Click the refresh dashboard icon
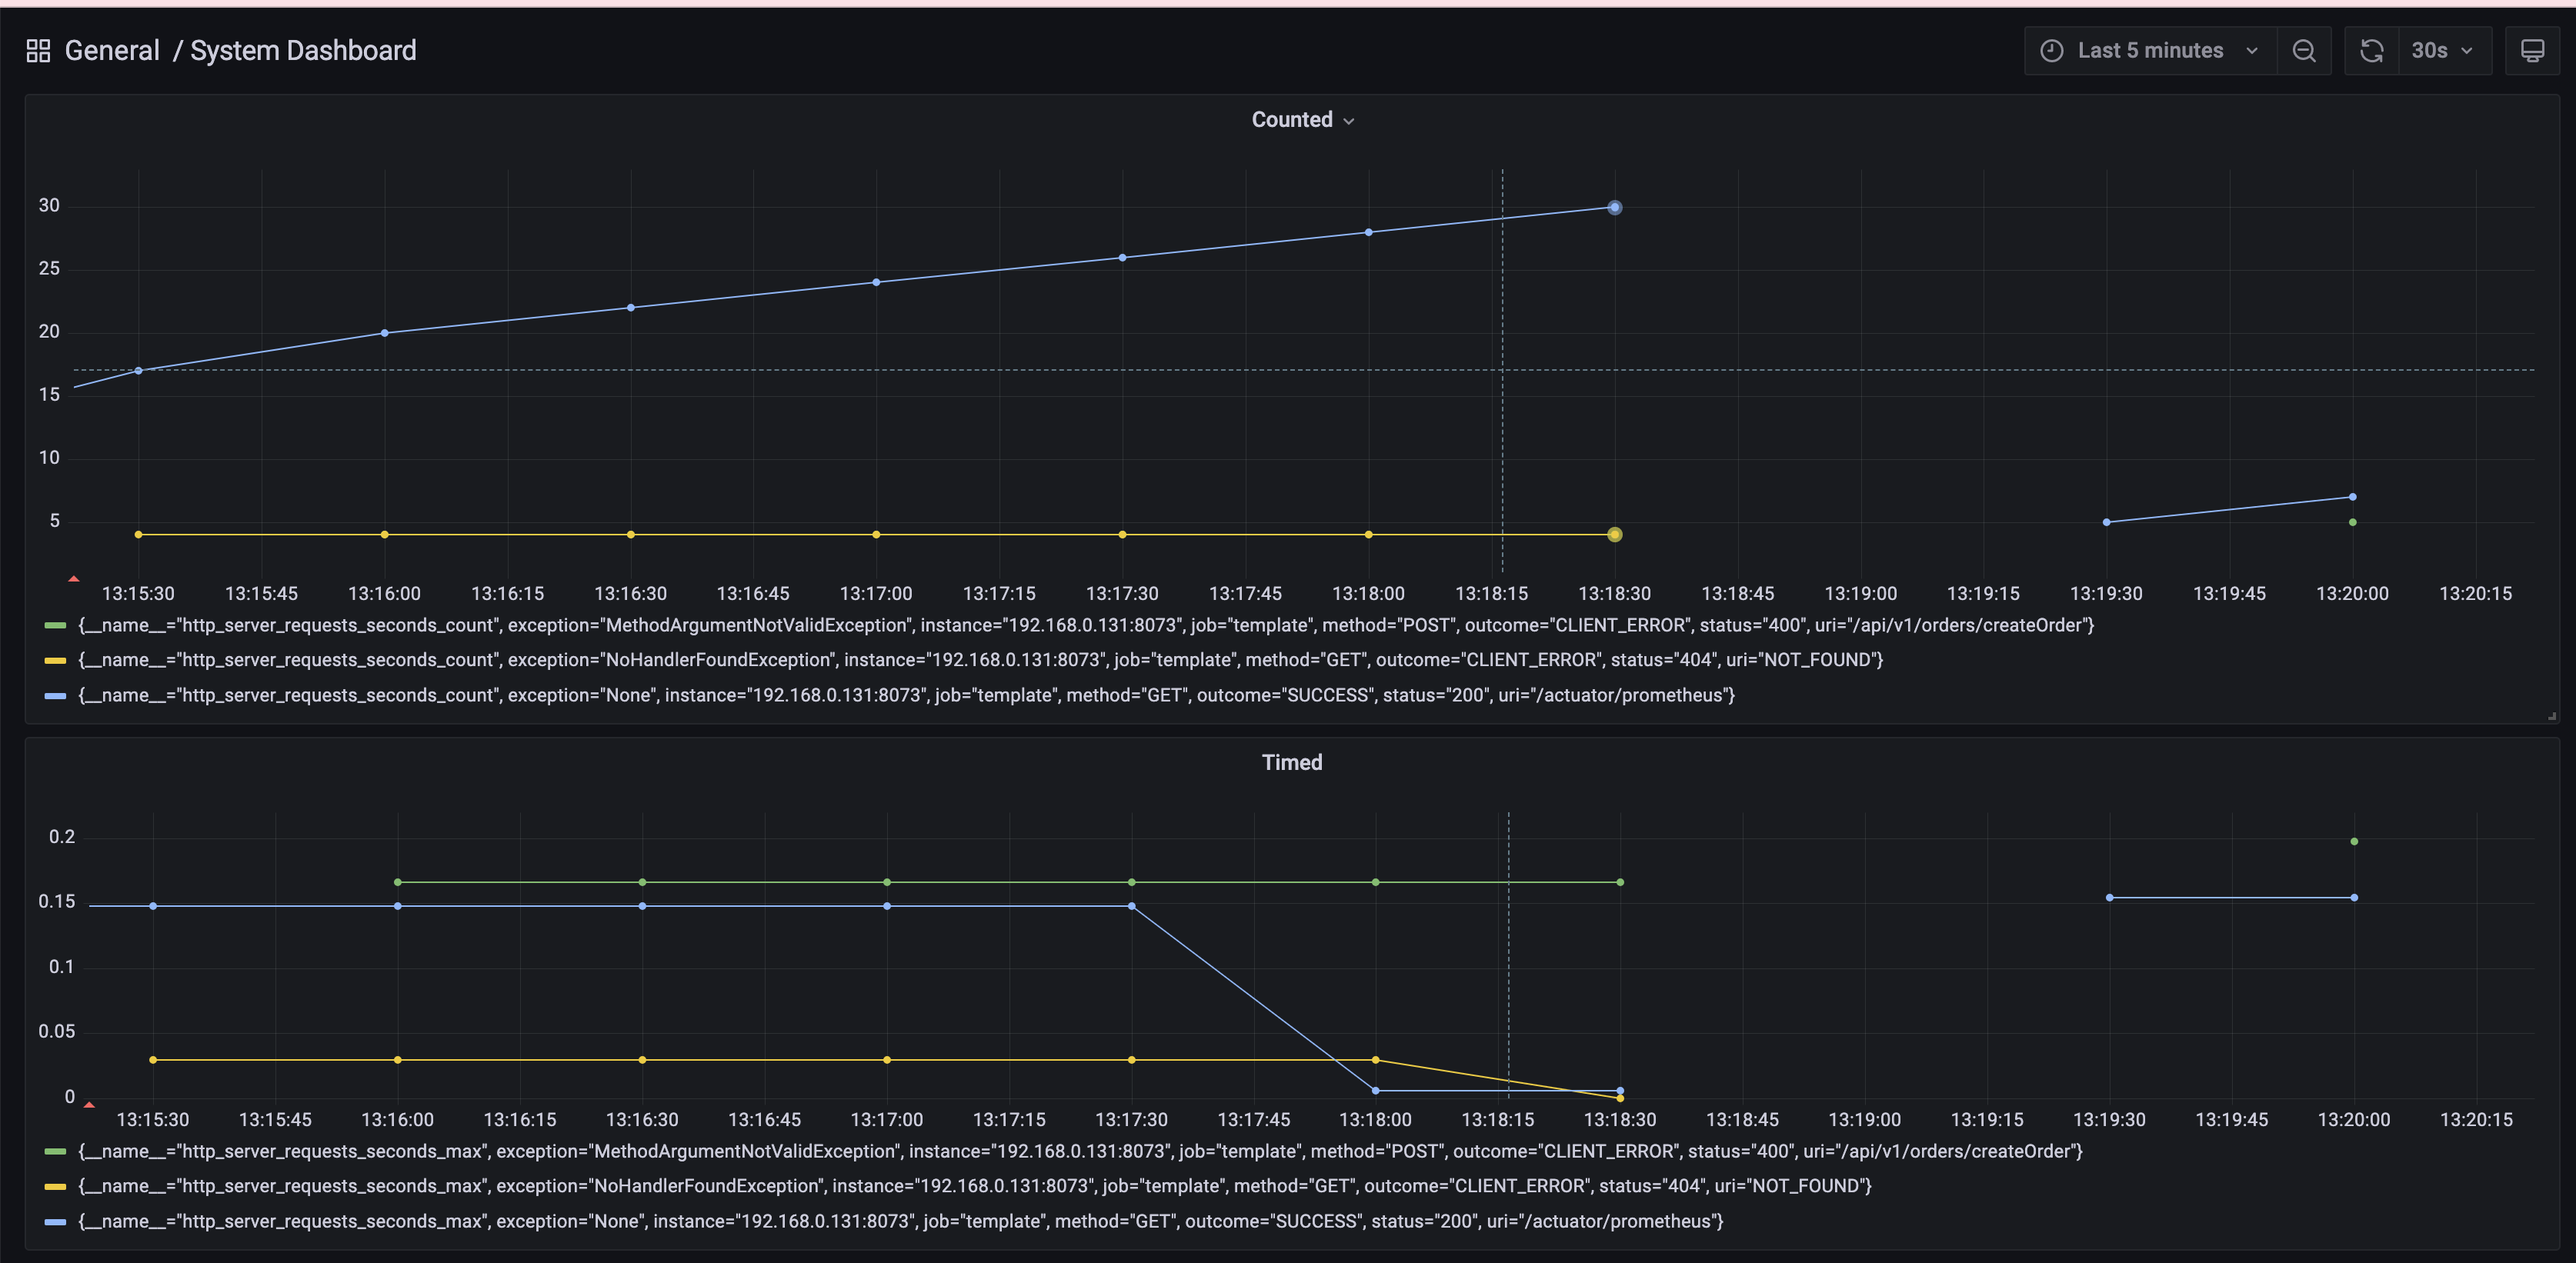This screenshot has width=2576, height=1263. pyautogui.click(x=2371, y=51)
